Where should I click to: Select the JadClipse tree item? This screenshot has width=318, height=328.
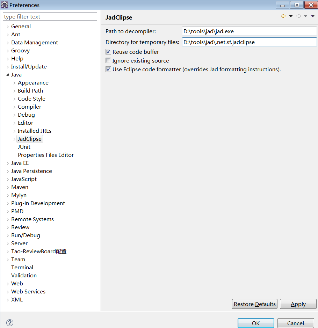[30, 139]
